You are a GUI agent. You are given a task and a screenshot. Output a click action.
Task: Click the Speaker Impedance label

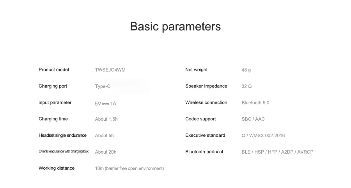pos(206,86)
